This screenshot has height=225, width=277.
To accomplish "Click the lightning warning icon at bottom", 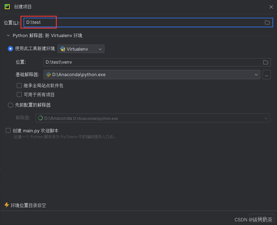I will click(7, 205).
